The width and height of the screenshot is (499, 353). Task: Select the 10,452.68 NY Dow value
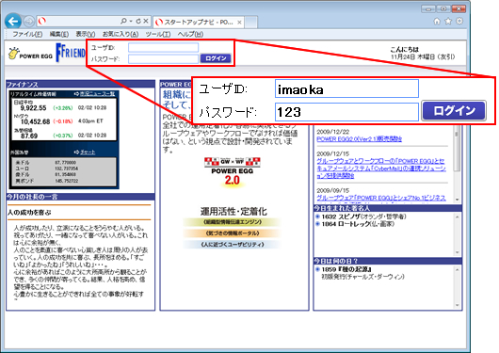click(36, 121)
